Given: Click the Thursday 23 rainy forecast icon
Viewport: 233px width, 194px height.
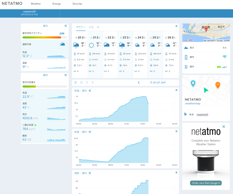Looking at the screenshot, I should (122, 45).
